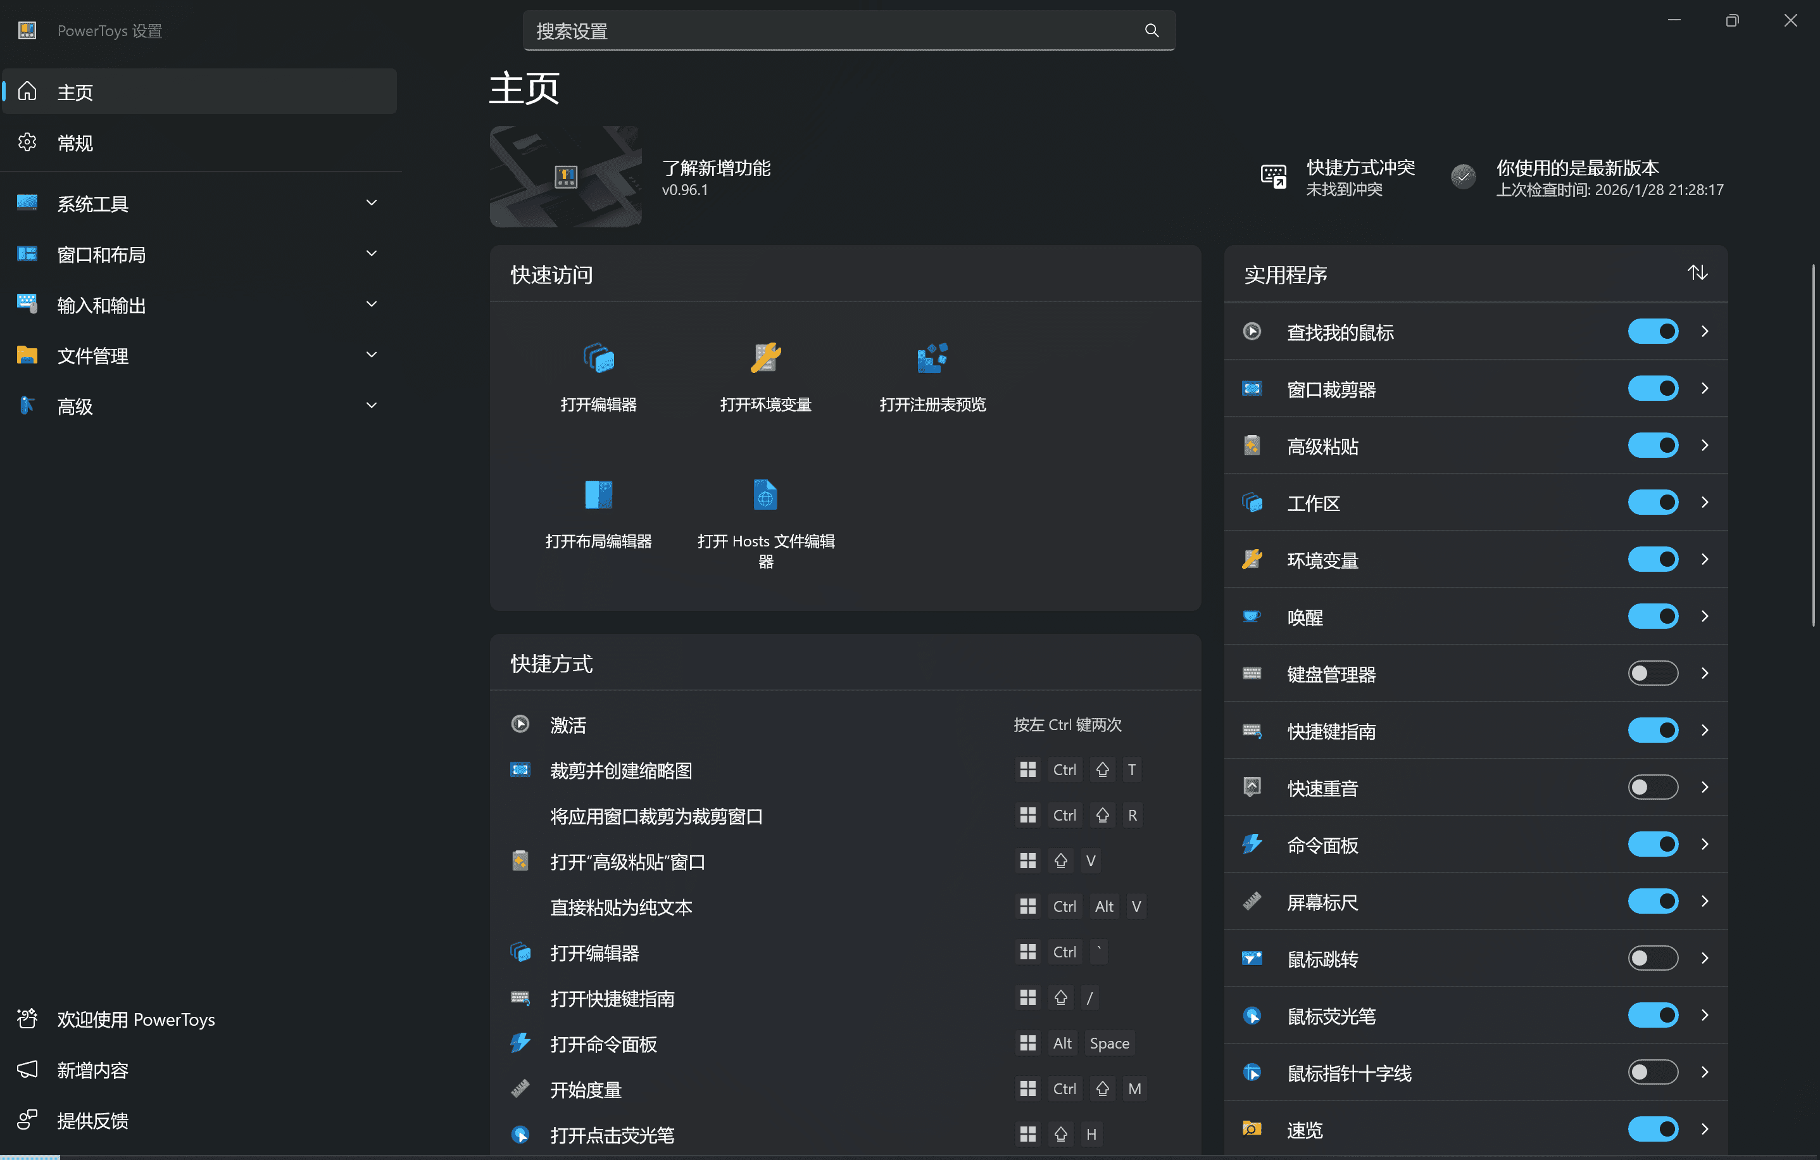Click the 鼠标指针十字线 utility icon

(1252, 1072)
